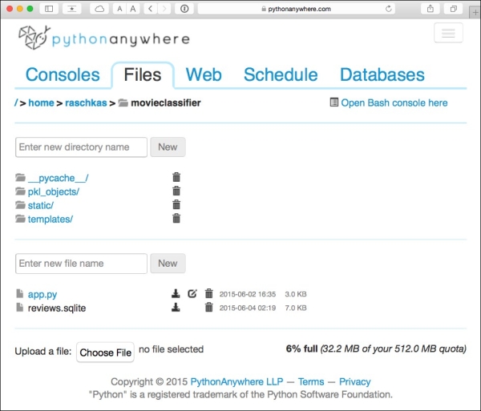Open Safari top sites/bookmarks button
Image resolution: width=481 pixels, height=411 pixels.
[x=72, y=9]
